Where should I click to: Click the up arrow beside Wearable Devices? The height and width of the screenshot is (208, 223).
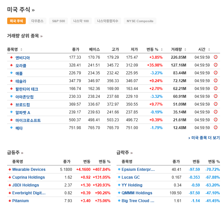[x=10, y=169]
